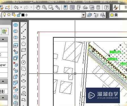
Task: Select the Line draw tool
Action: 24,25
